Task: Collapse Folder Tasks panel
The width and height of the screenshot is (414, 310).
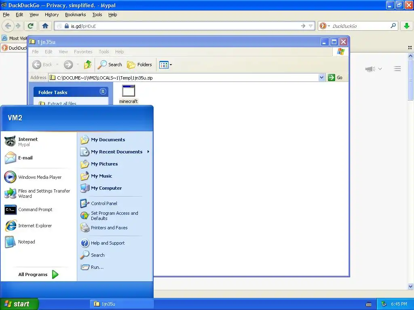Action: pos(103,92)
